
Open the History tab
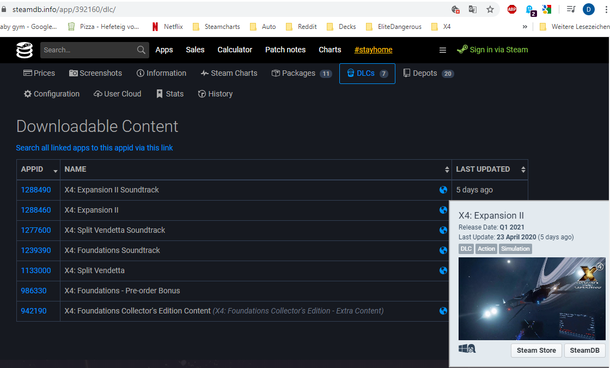pyautogui.click(x=215, y=94)
